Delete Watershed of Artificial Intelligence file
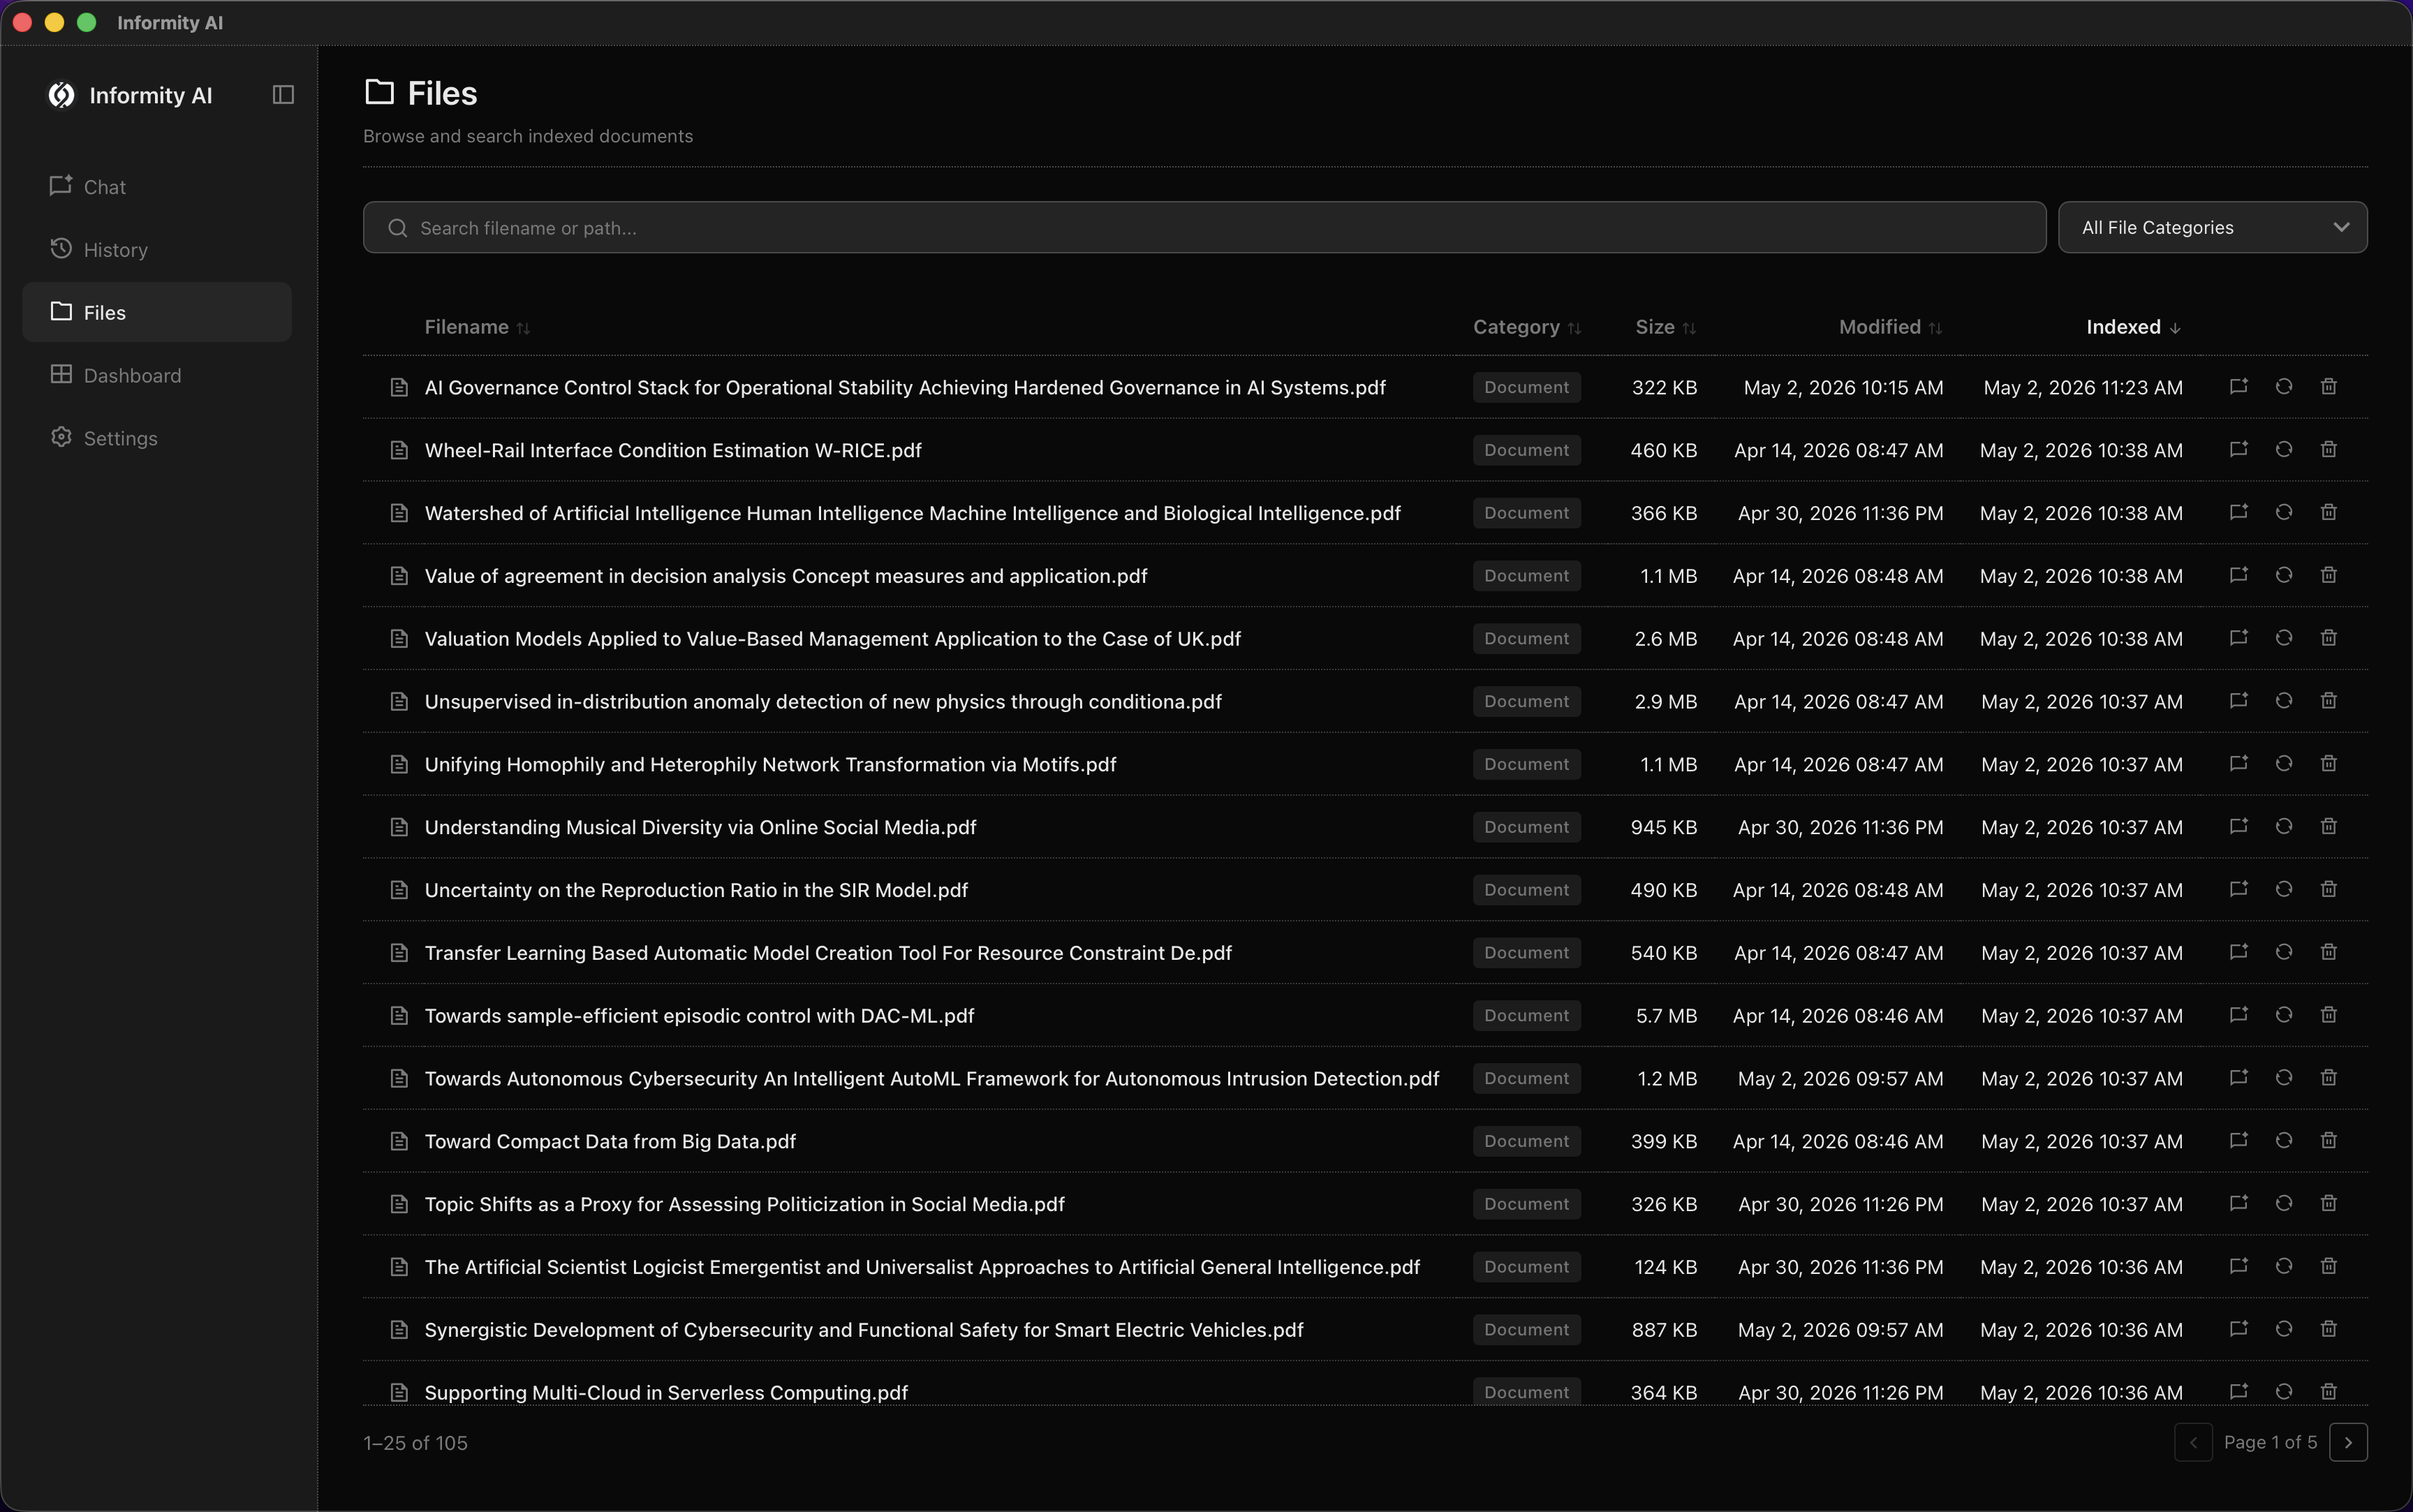The width and height of the screenshot is (2413, 1512). tap(2329, 513)
